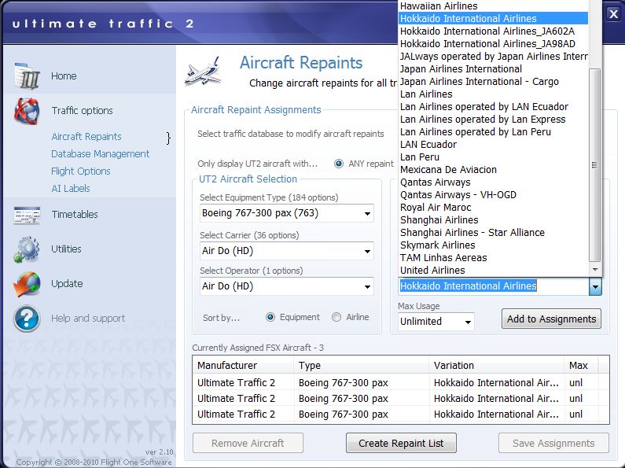Choose United Airlines in the list
This screenshot has height=468, width=625.
493,271
